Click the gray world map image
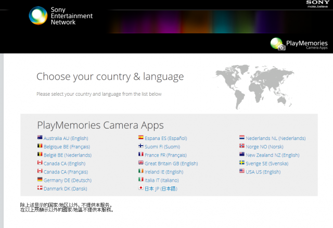Screen dimensions: 333x228 [254, 87]
